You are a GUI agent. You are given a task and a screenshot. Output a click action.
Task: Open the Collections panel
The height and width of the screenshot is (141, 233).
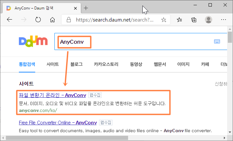pos(194,20)
